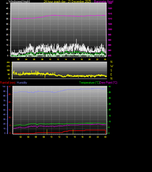Click the 50 label on humidity axis
The image size is (152, 172).
pyautogui.click(x=4, y=110)
